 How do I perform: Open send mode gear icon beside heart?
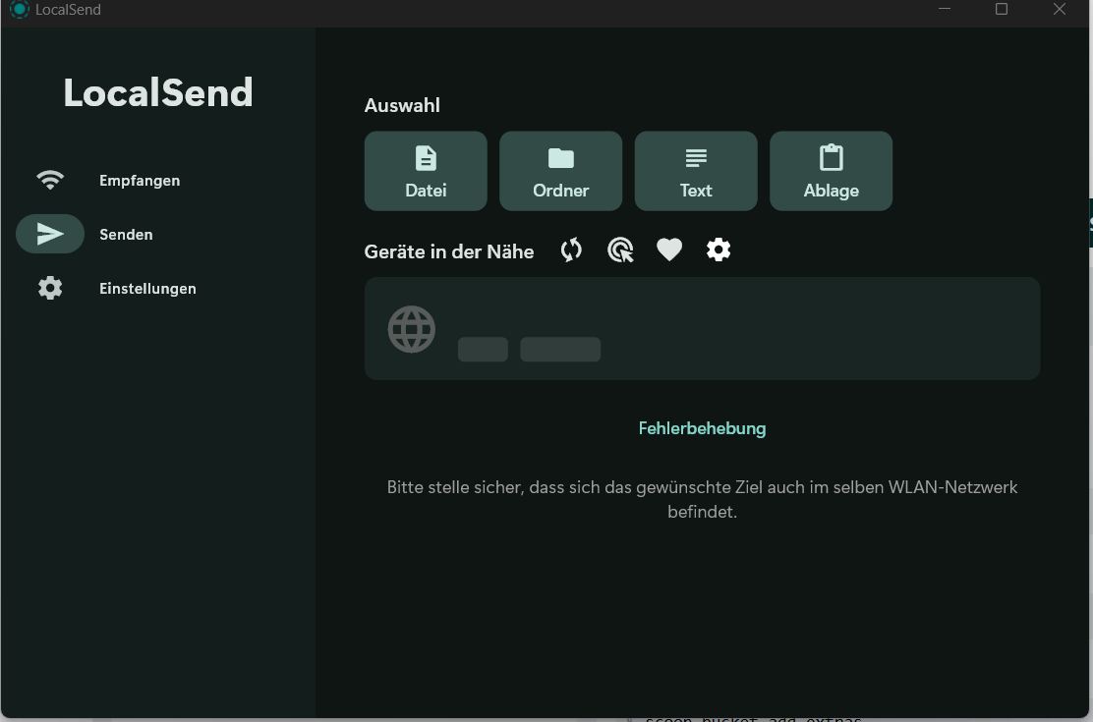point(718,250)
